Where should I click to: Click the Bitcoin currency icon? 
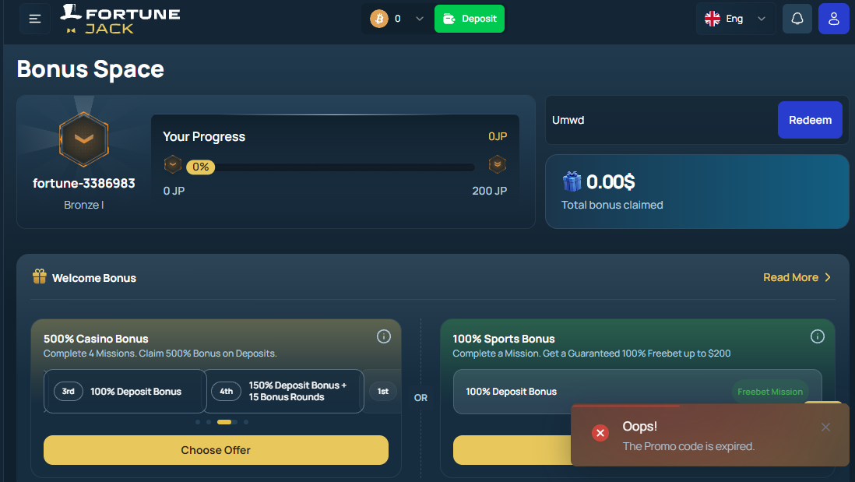(x=379, y=19)
